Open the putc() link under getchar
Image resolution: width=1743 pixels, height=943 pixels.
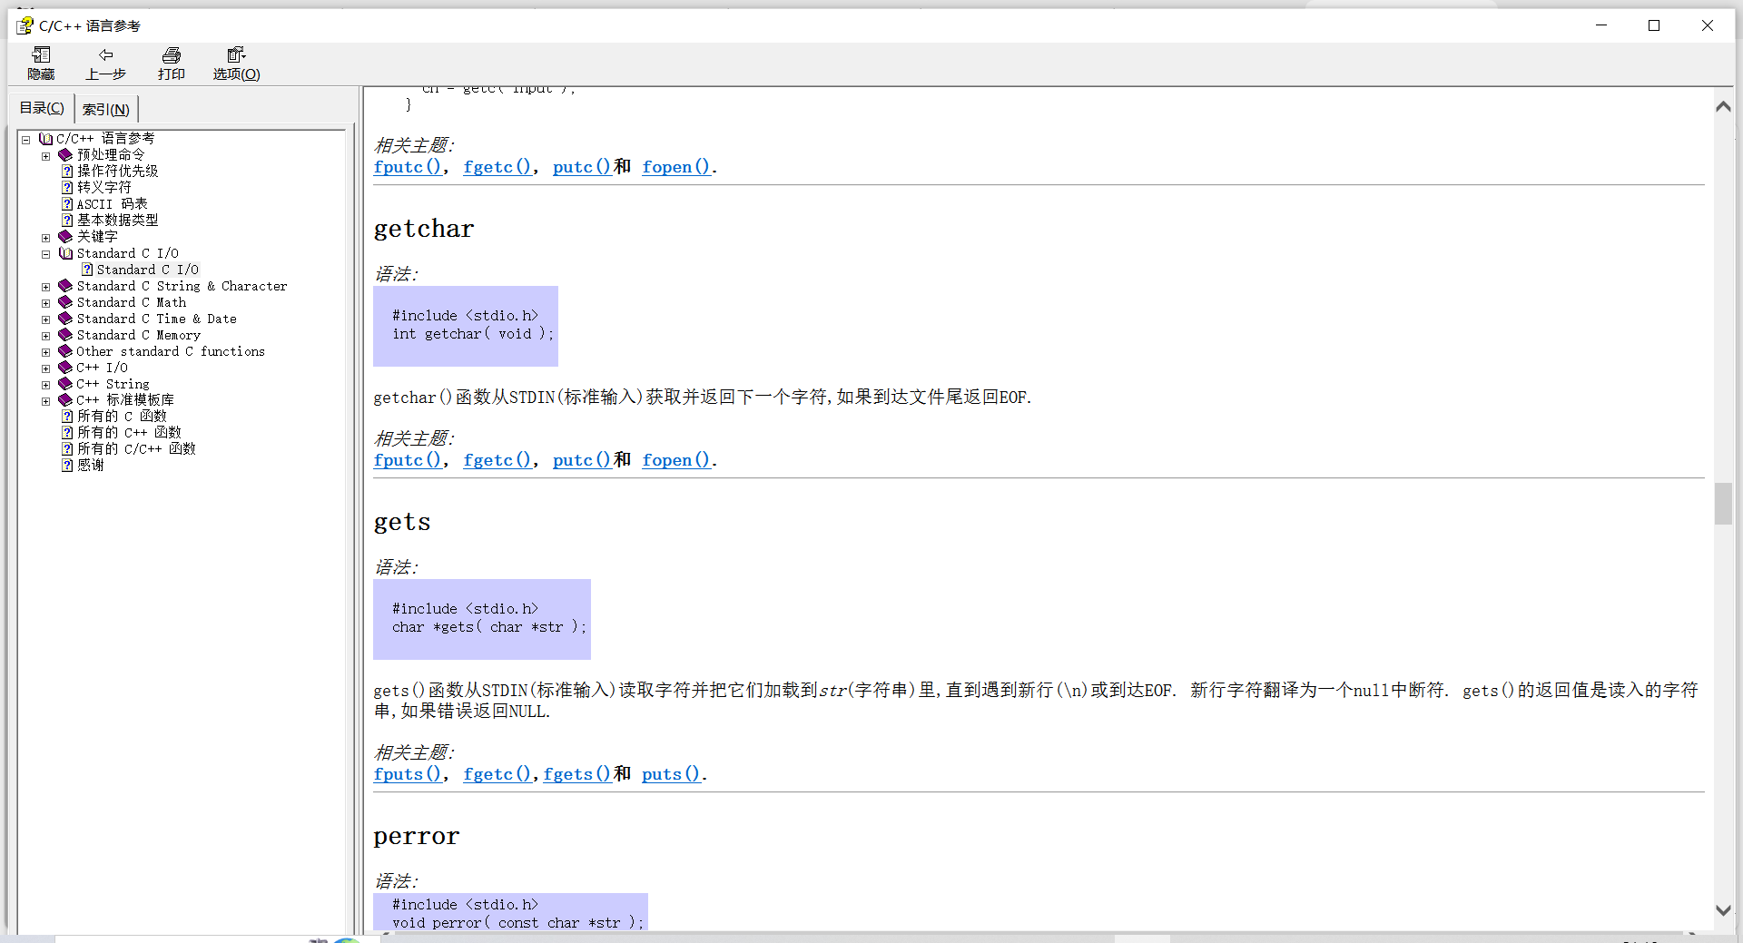[x=581, y=460]
